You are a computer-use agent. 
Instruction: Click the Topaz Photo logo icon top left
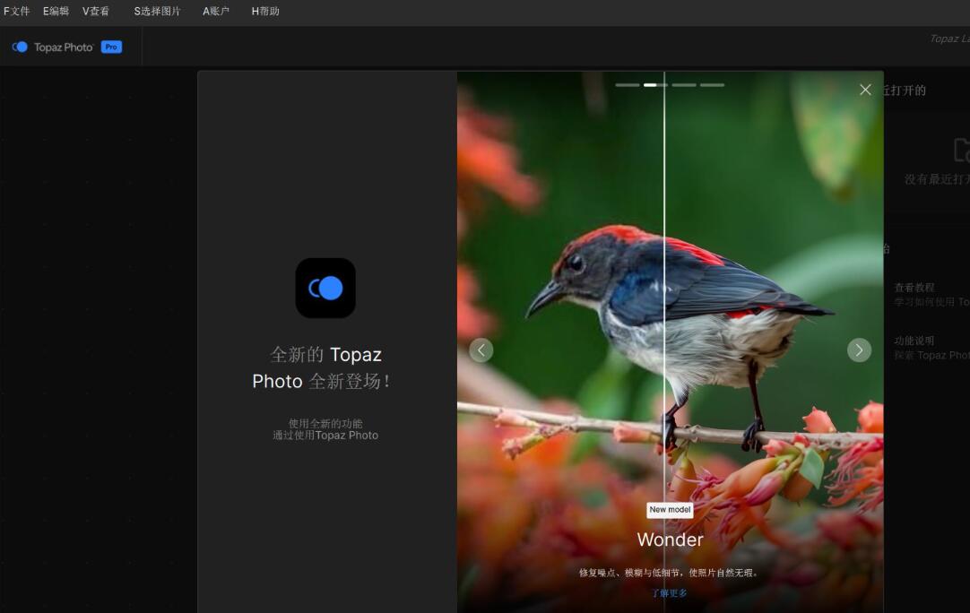coord(21,47)
